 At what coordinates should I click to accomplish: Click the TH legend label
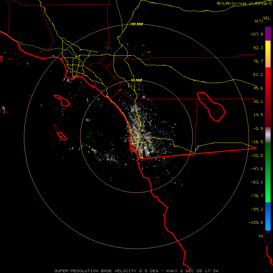pos(261,236)
